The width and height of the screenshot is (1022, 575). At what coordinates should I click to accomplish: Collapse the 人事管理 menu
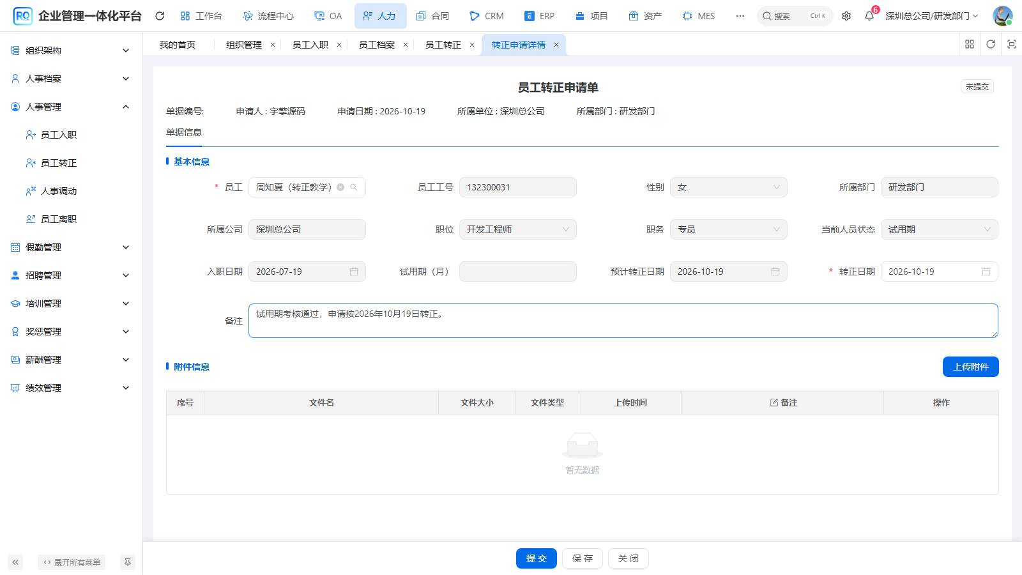[71, 107]
